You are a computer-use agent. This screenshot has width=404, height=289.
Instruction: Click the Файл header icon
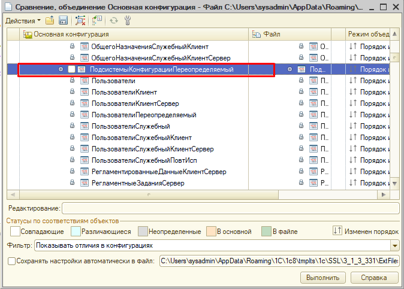pos(257,34)
